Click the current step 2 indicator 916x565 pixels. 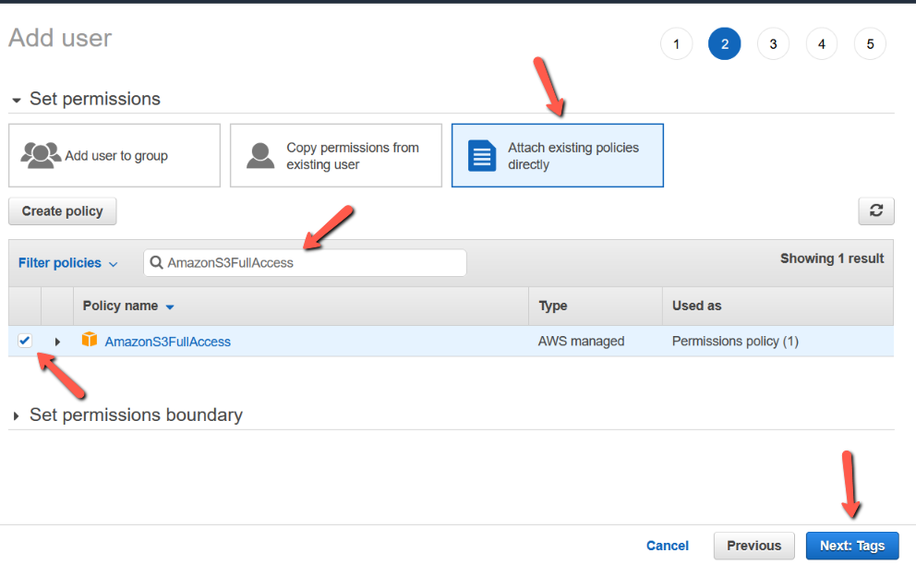point(724,43)
